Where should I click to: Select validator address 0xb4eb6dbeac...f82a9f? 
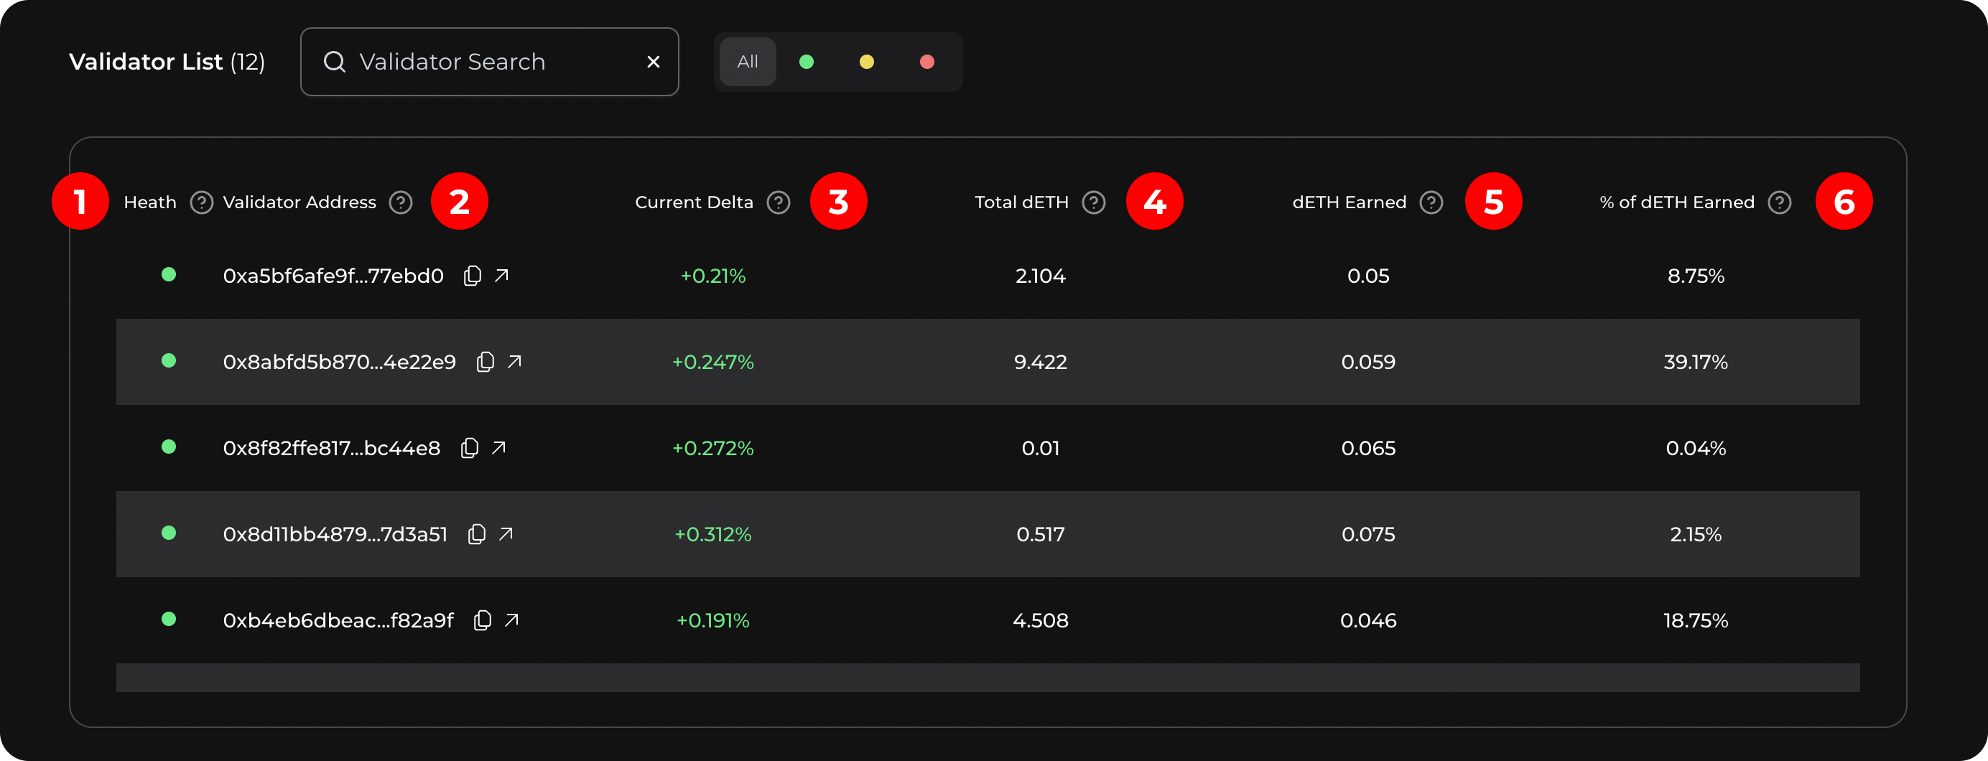coord(338,620)
